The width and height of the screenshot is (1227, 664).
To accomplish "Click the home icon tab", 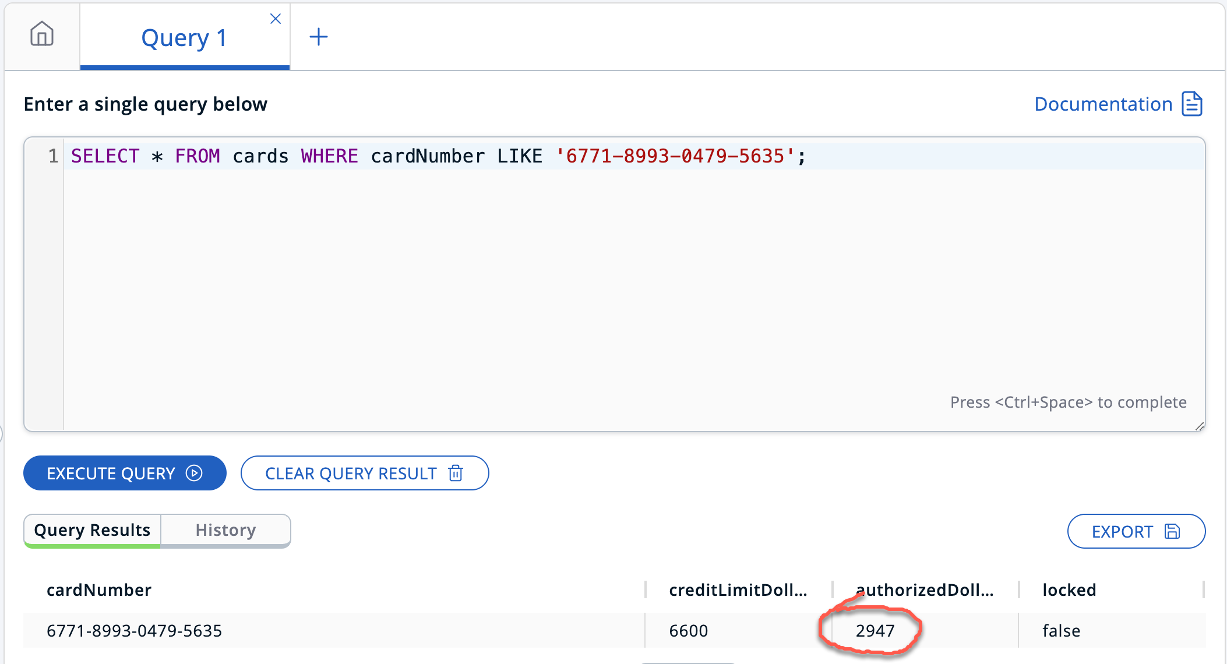I will tap(42, 34).
